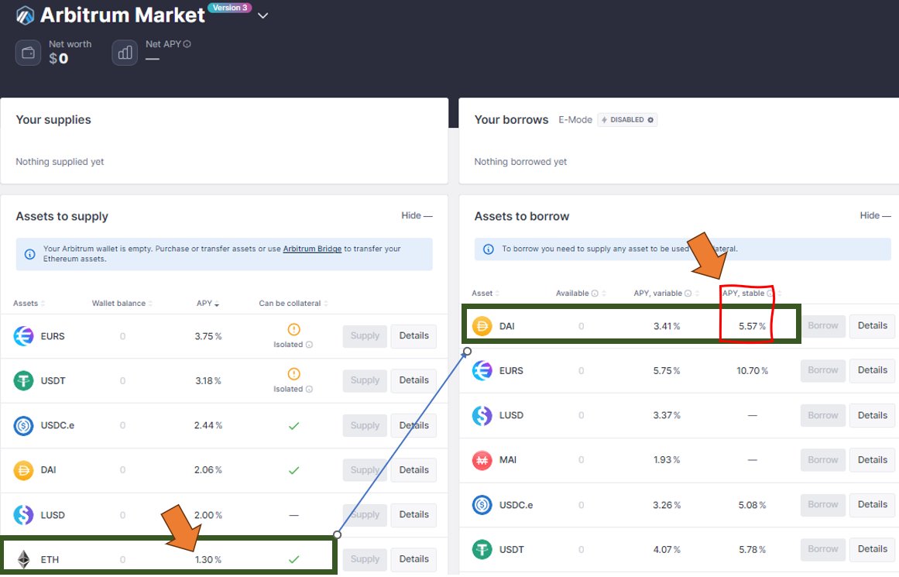The height and width of the screenshot is (577, 899).
Task: Open Details for DAI supply row
Action: tap(413, 470)
